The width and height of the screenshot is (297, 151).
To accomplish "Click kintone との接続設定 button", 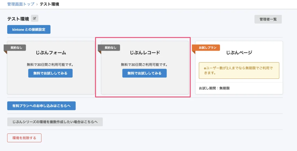I will click(29, 30).
